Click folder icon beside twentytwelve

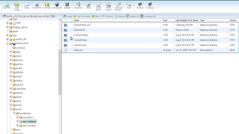[x=66, y=45]
